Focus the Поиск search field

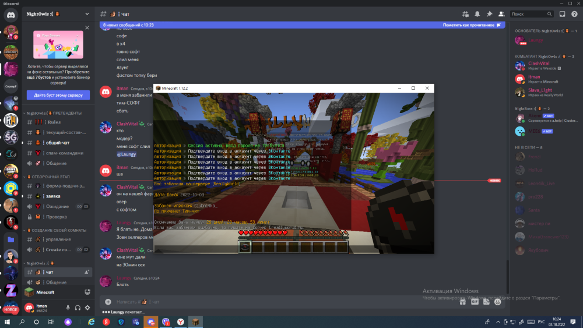click(531, 14)
